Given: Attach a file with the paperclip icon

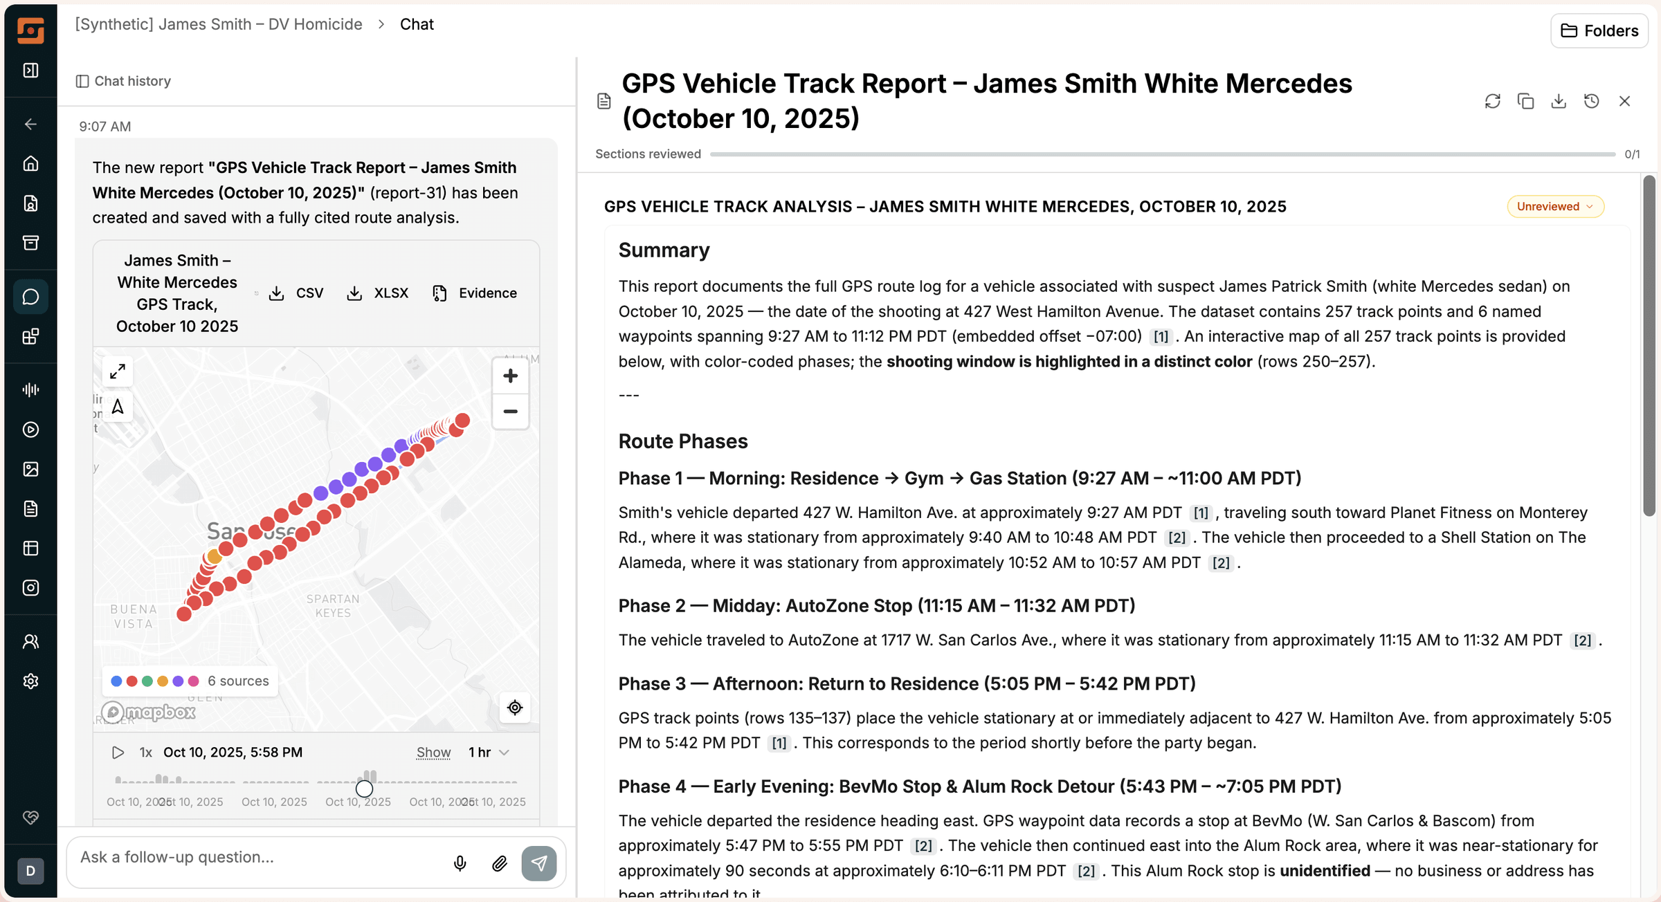Looking at the screenshot, I should [x=500, y=863].
